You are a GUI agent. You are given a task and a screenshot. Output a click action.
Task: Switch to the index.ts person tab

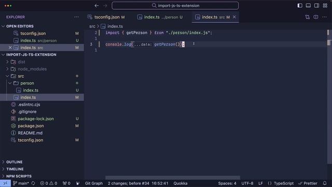160,17
